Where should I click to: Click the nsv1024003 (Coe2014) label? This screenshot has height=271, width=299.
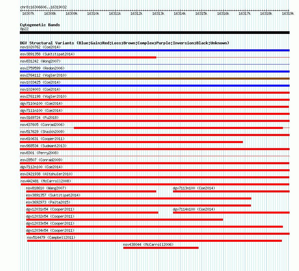click(40, 89)
